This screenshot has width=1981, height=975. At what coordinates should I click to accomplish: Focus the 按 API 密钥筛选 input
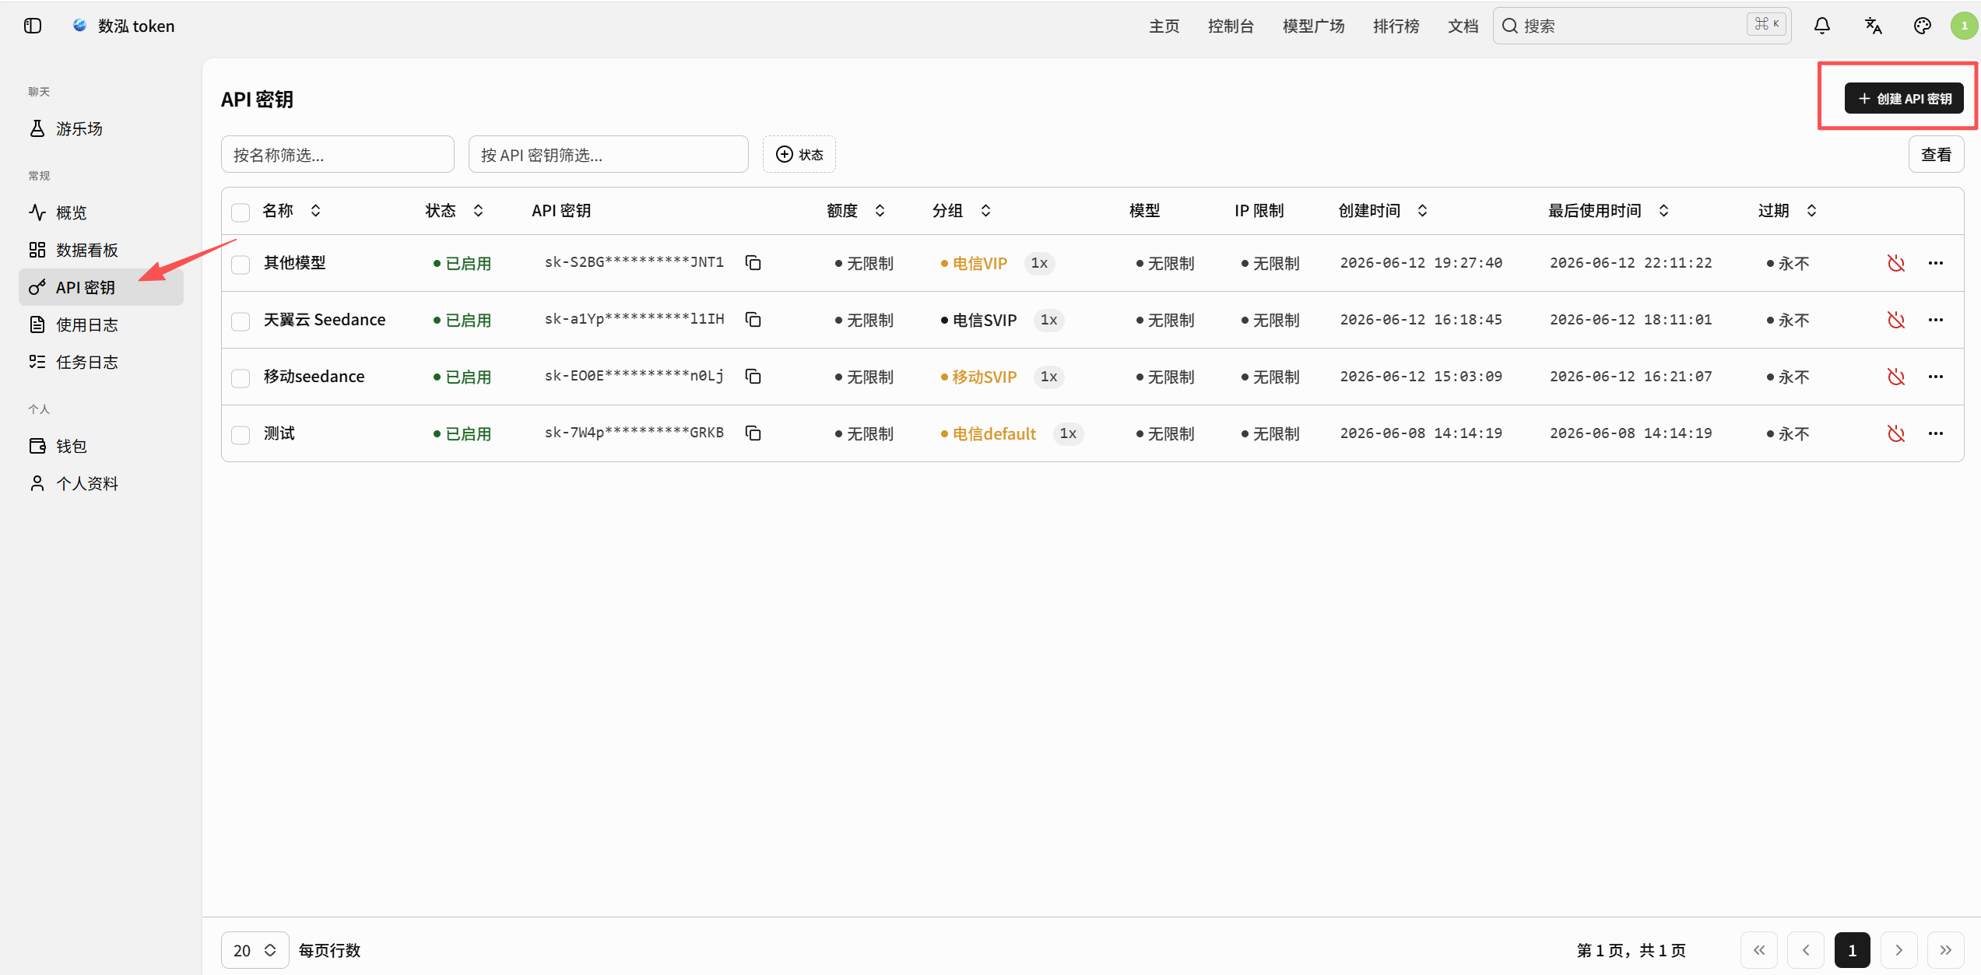click(x=609, y=154)
